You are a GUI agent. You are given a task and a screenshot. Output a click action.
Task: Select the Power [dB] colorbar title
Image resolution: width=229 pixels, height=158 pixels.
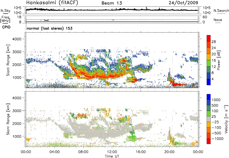pos(218,60)
